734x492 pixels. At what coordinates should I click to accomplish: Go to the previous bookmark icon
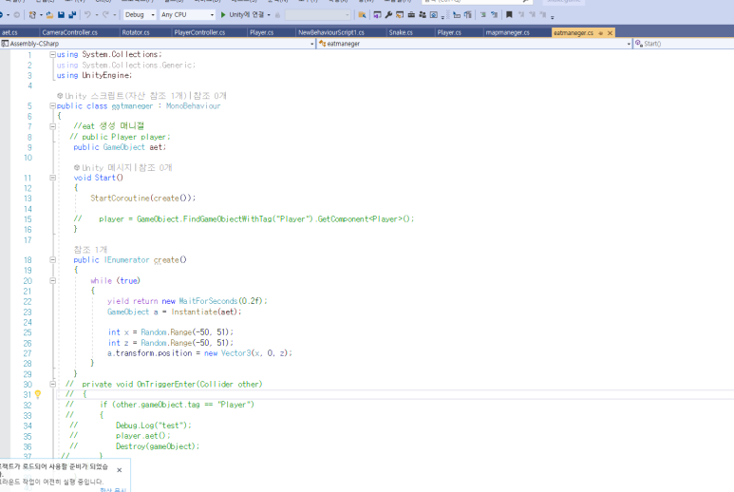(521, 15)
